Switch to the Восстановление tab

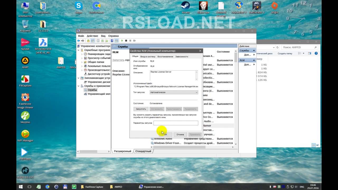click(165, 56)
